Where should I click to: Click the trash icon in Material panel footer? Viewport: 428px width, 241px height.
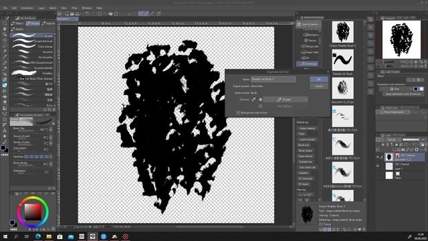click(364, 230)
